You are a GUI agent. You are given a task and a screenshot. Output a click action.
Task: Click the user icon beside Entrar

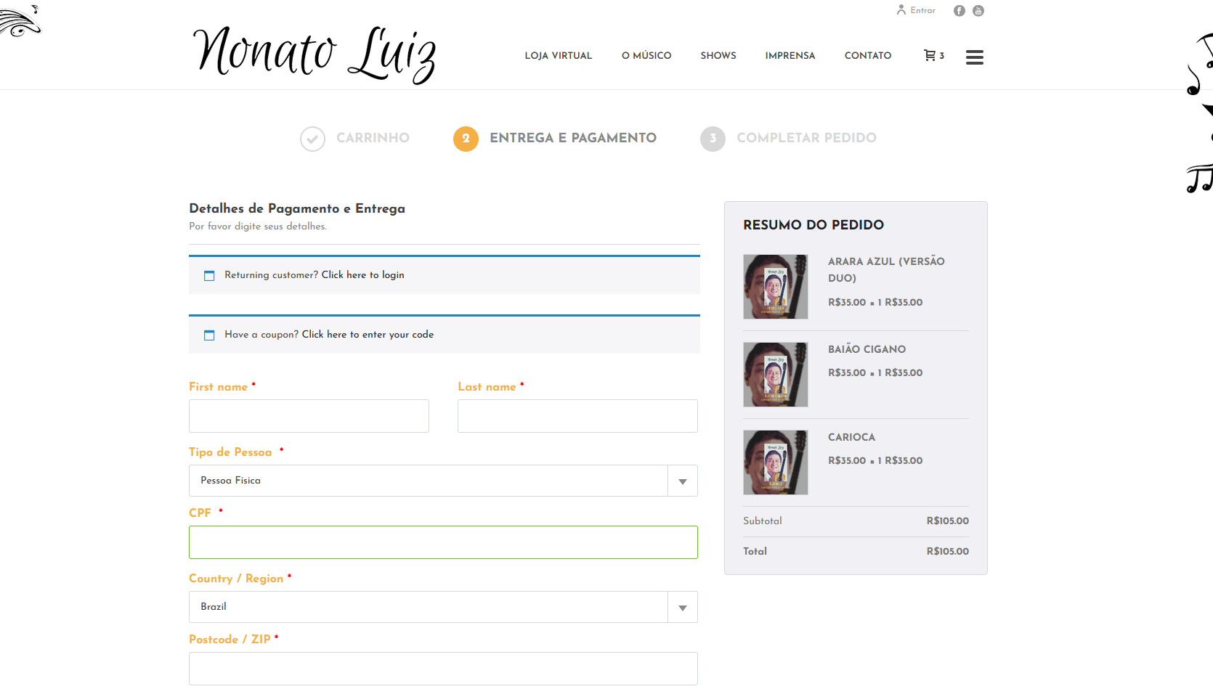[x=901, y=10]
